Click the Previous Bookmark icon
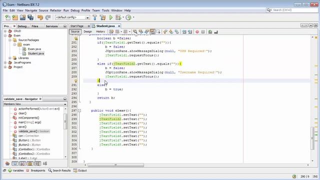 pos(165,31)
